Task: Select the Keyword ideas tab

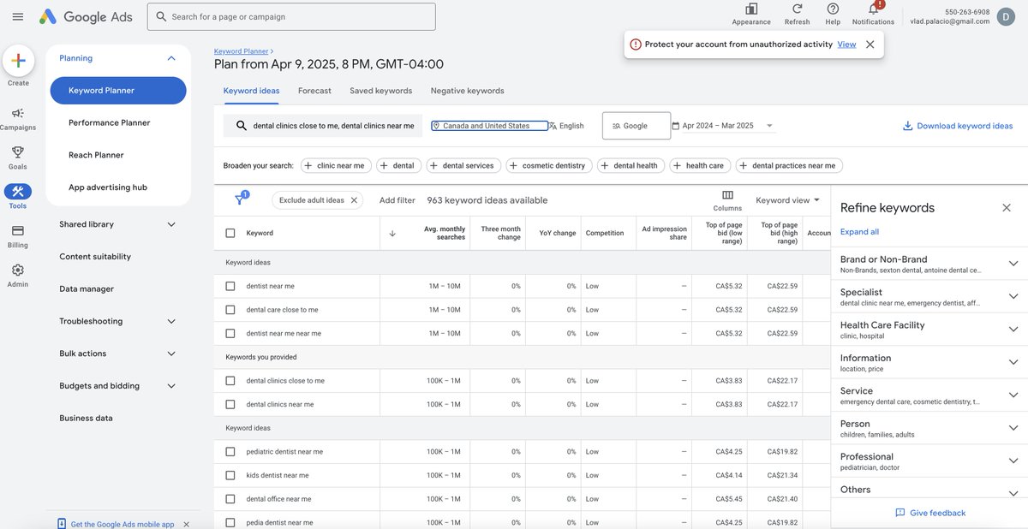Action: point(251,91)
